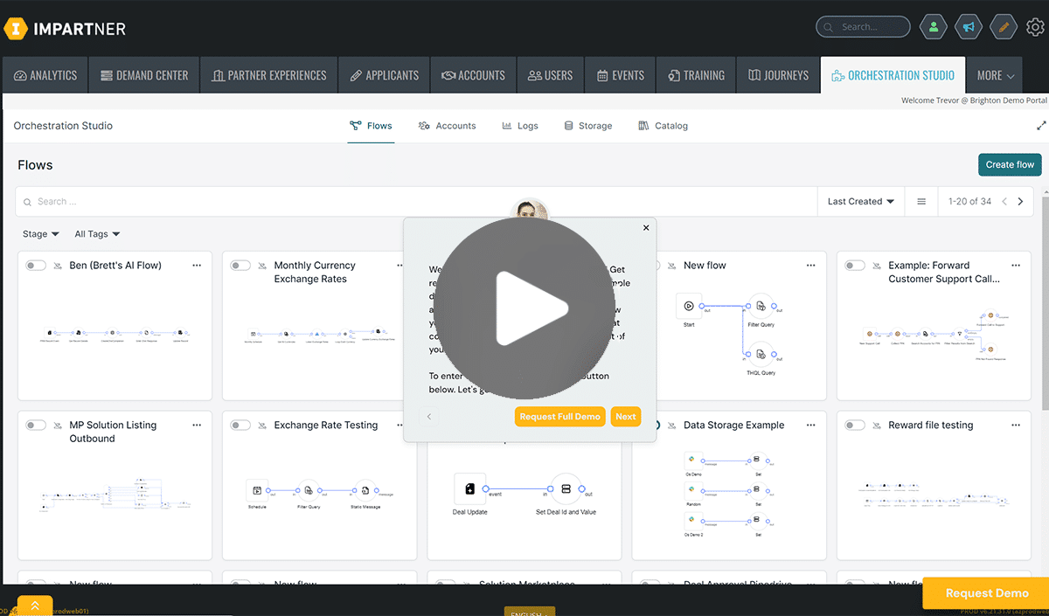Open the settings gear icon
This screenshot has height=616, width=1049.
point(1035,27)
